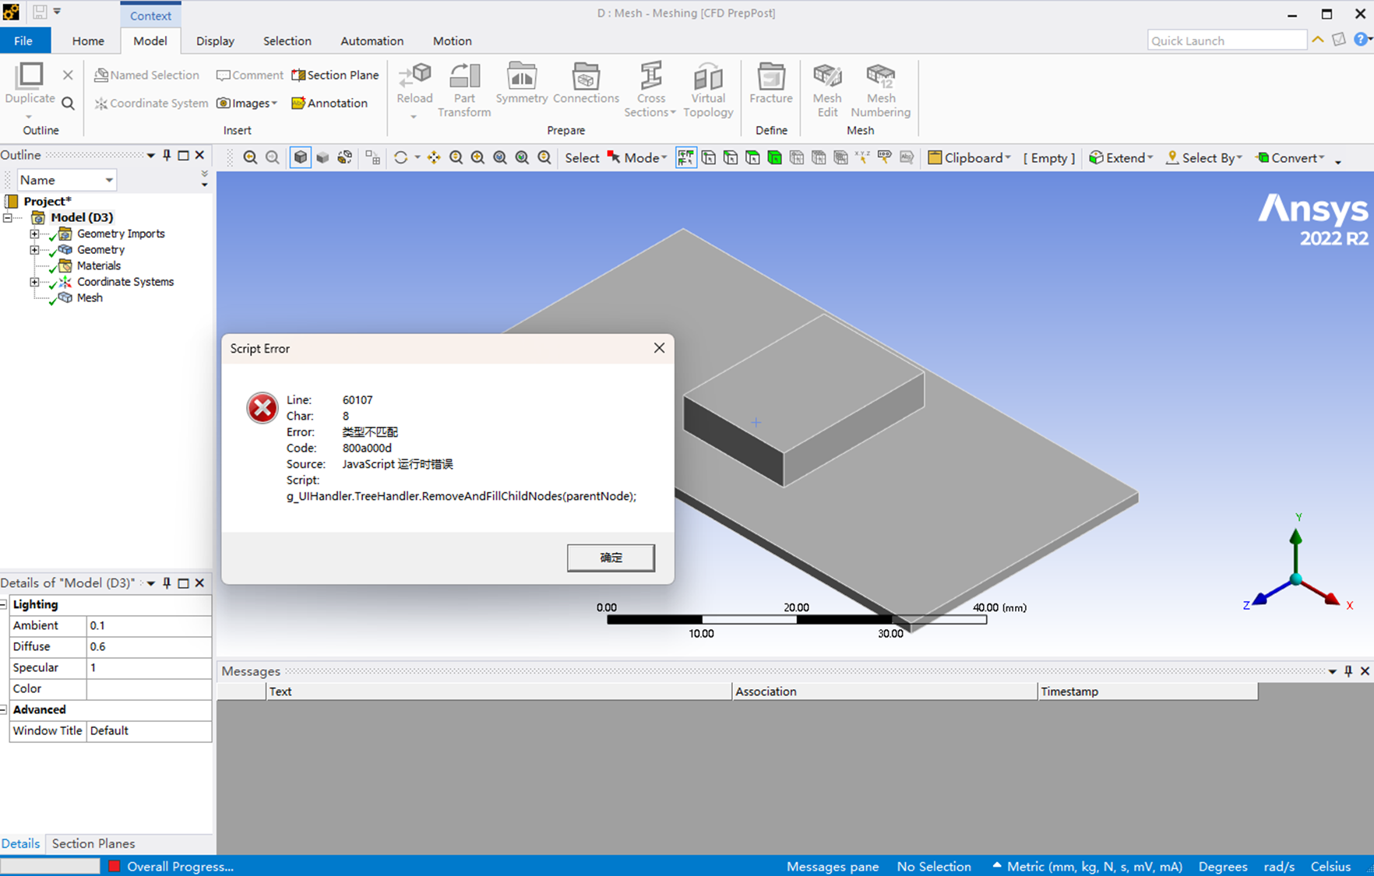This screenshot has width=1374, height=876.
Task: Insert a Section Plane
Action: click(335, 75)
